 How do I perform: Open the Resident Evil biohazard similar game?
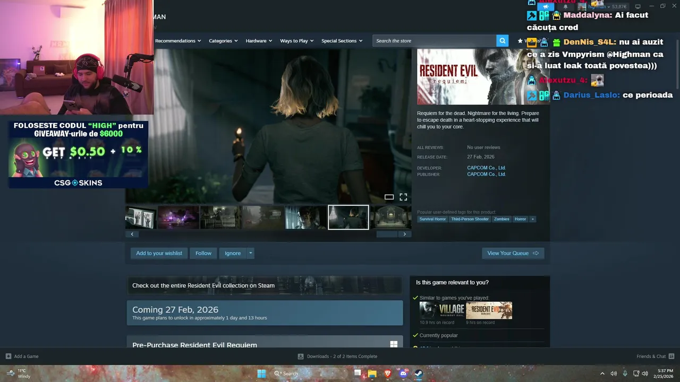(489, 310)
